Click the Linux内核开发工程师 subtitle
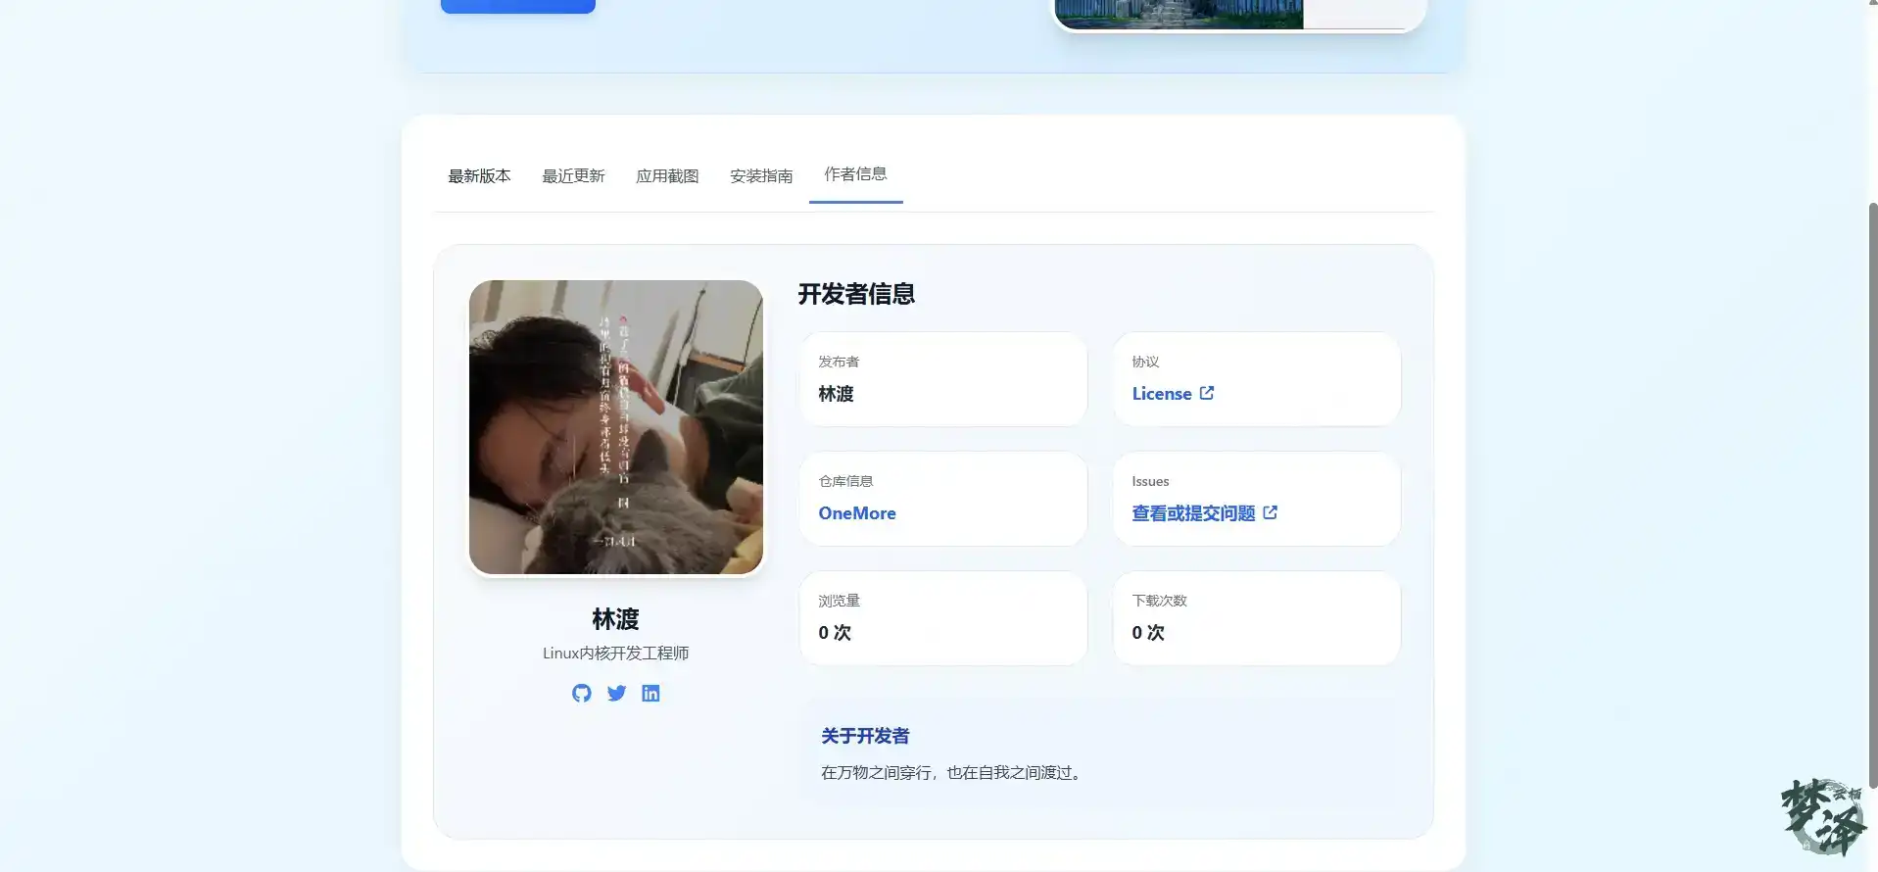 coord(616,654)
